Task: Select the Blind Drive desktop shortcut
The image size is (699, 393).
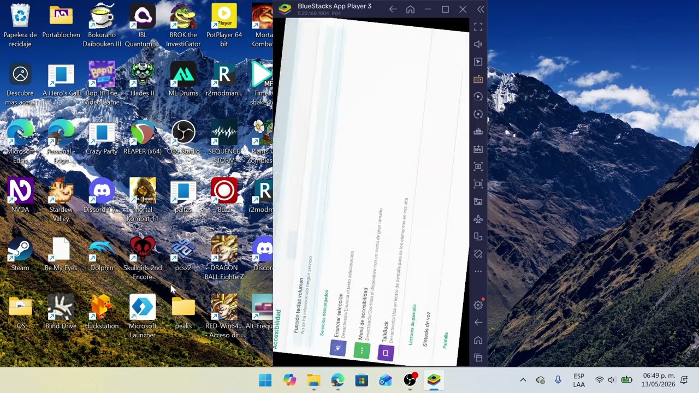Action: point(61,313)
